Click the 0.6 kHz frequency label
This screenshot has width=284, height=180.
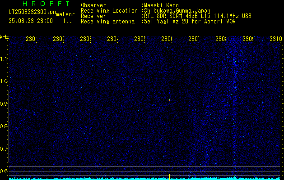4,171
